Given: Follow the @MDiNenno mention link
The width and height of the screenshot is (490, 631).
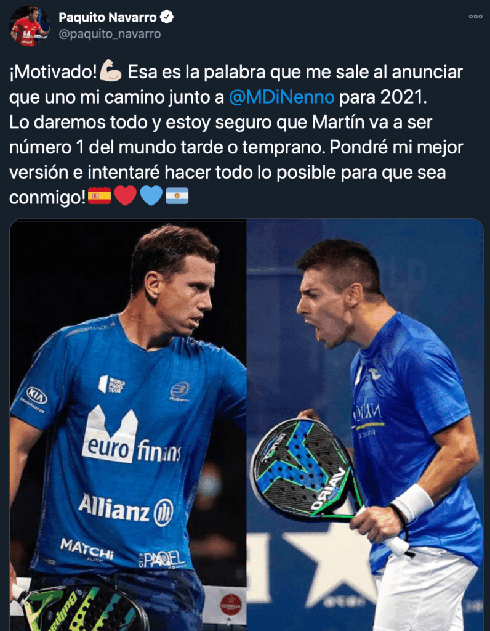Looking at the screenshot, I should pyautogui.click(x=281, y=97).
